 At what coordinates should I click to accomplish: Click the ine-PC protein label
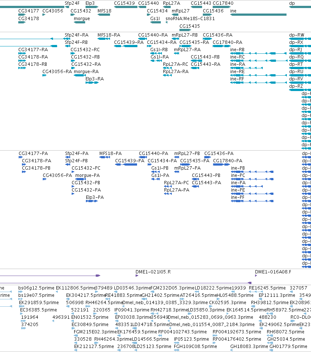[238, 175]
